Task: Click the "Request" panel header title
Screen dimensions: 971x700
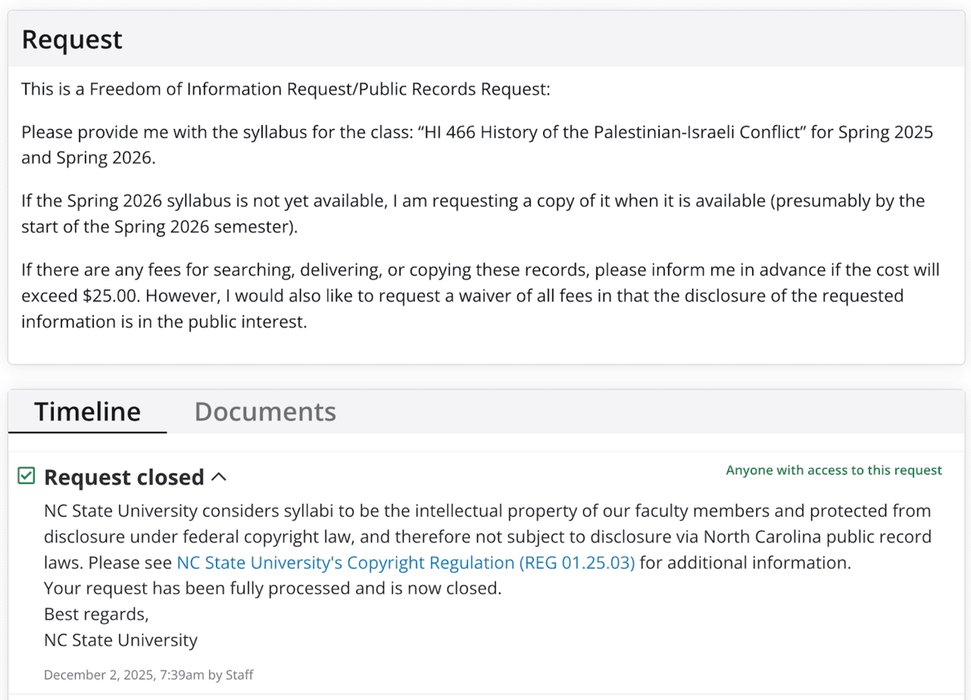Action: point(72,39)
